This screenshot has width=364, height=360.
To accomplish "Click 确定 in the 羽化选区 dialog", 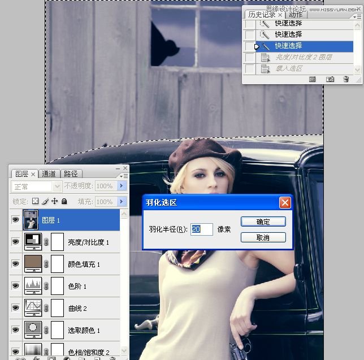I will click(x=263, y=222).
